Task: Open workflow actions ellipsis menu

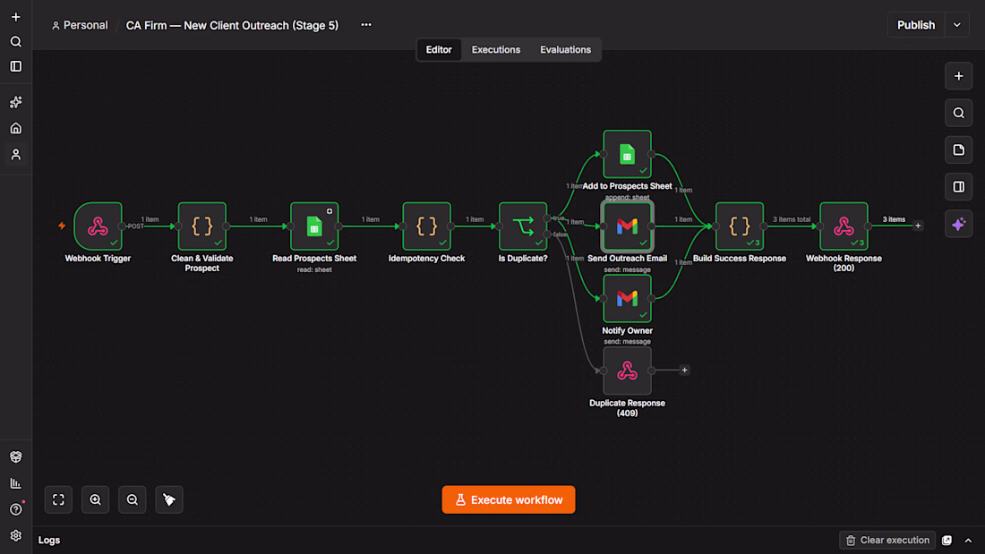Action: pyautogui.click(x=366, y=25)
